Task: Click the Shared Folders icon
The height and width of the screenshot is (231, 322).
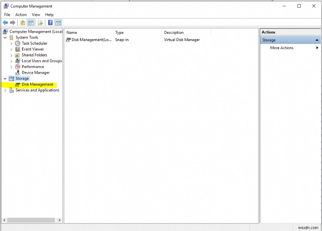Action: [18, 55]
